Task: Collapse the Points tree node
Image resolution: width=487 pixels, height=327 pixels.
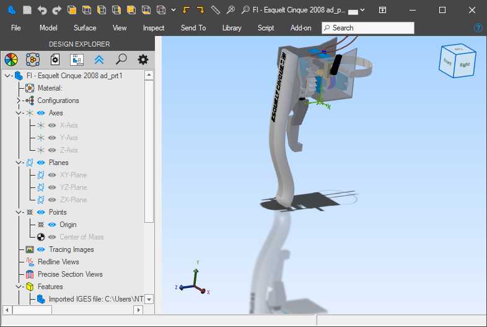Action: [18, 212]
